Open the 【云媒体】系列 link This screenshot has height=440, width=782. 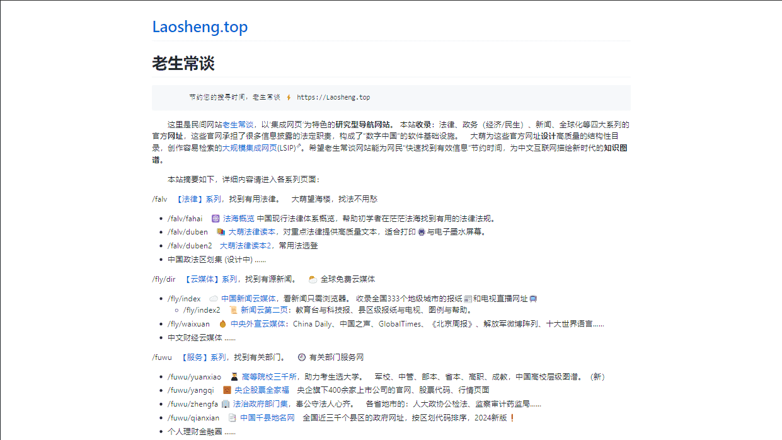[x=210, y=279]
